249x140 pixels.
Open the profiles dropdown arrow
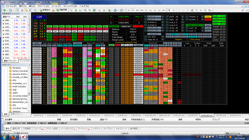[x=13, y=10]
